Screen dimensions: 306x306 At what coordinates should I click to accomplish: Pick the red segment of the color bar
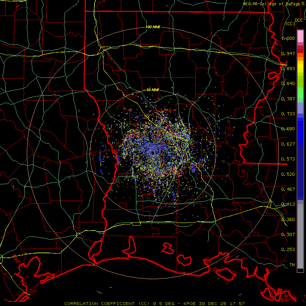click(x=300, y=51)
